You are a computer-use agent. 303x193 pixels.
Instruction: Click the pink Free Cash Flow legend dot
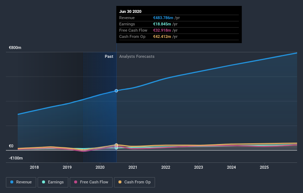(x=76, y=182)
